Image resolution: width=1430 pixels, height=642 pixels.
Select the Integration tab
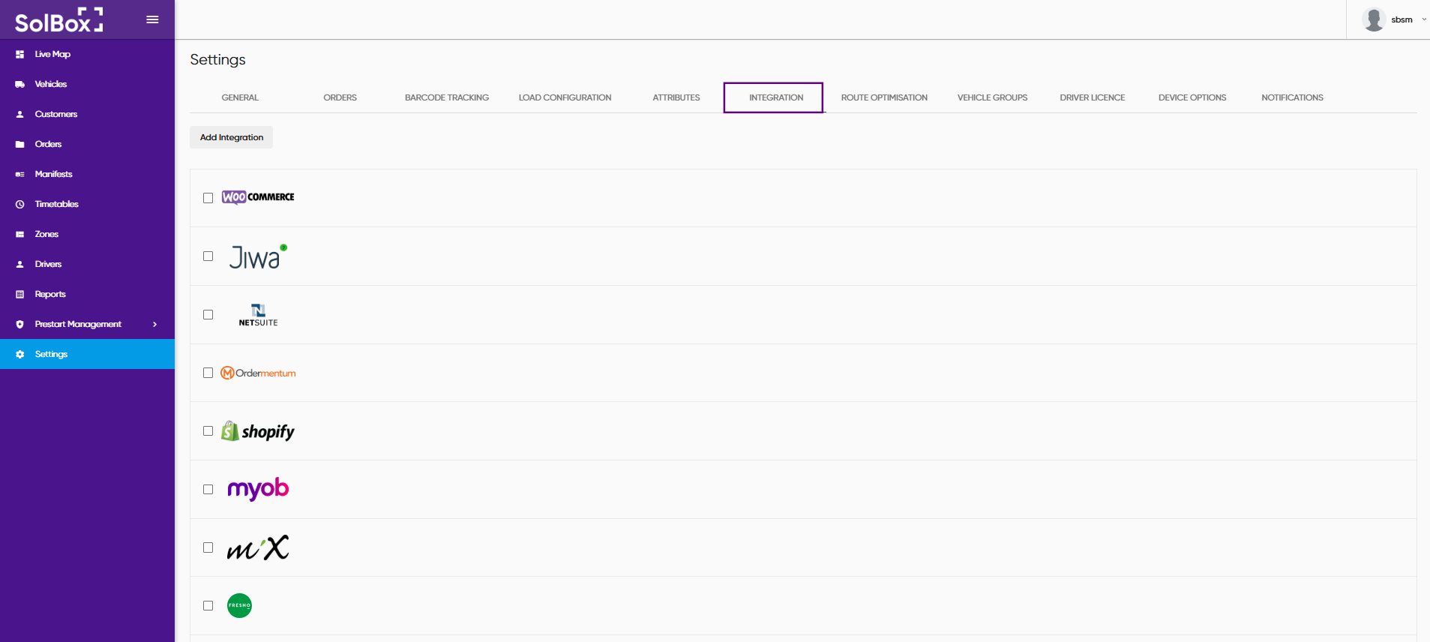[x=773, y=97]
